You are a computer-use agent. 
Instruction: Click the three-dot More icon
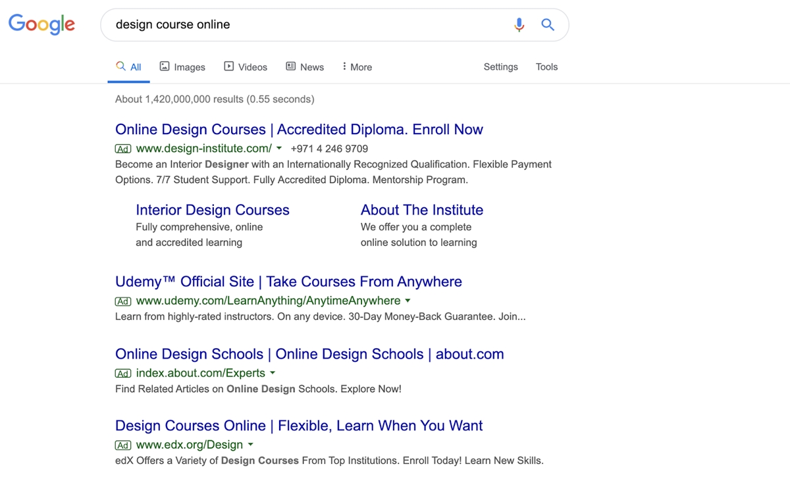tap(344, 66)
